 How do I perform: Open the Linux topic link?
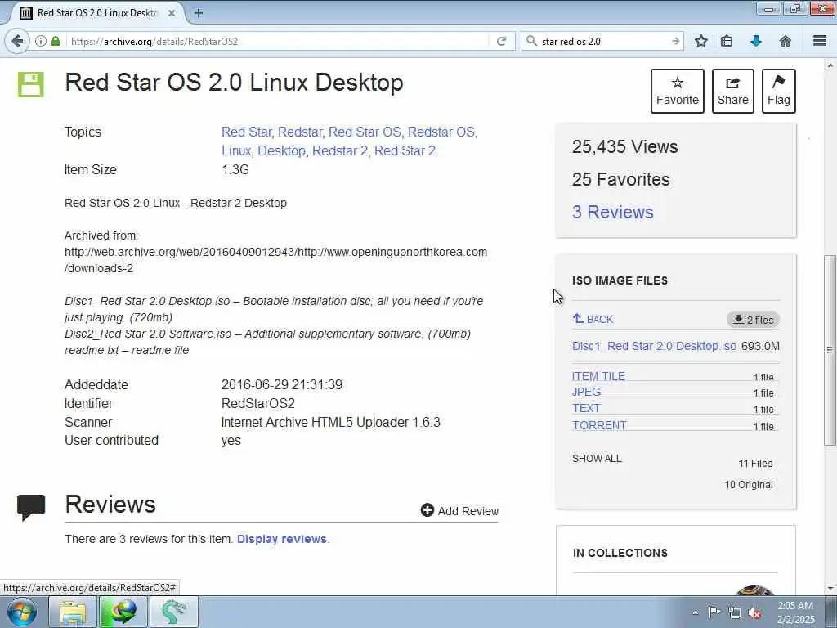(x=236, y=150)
